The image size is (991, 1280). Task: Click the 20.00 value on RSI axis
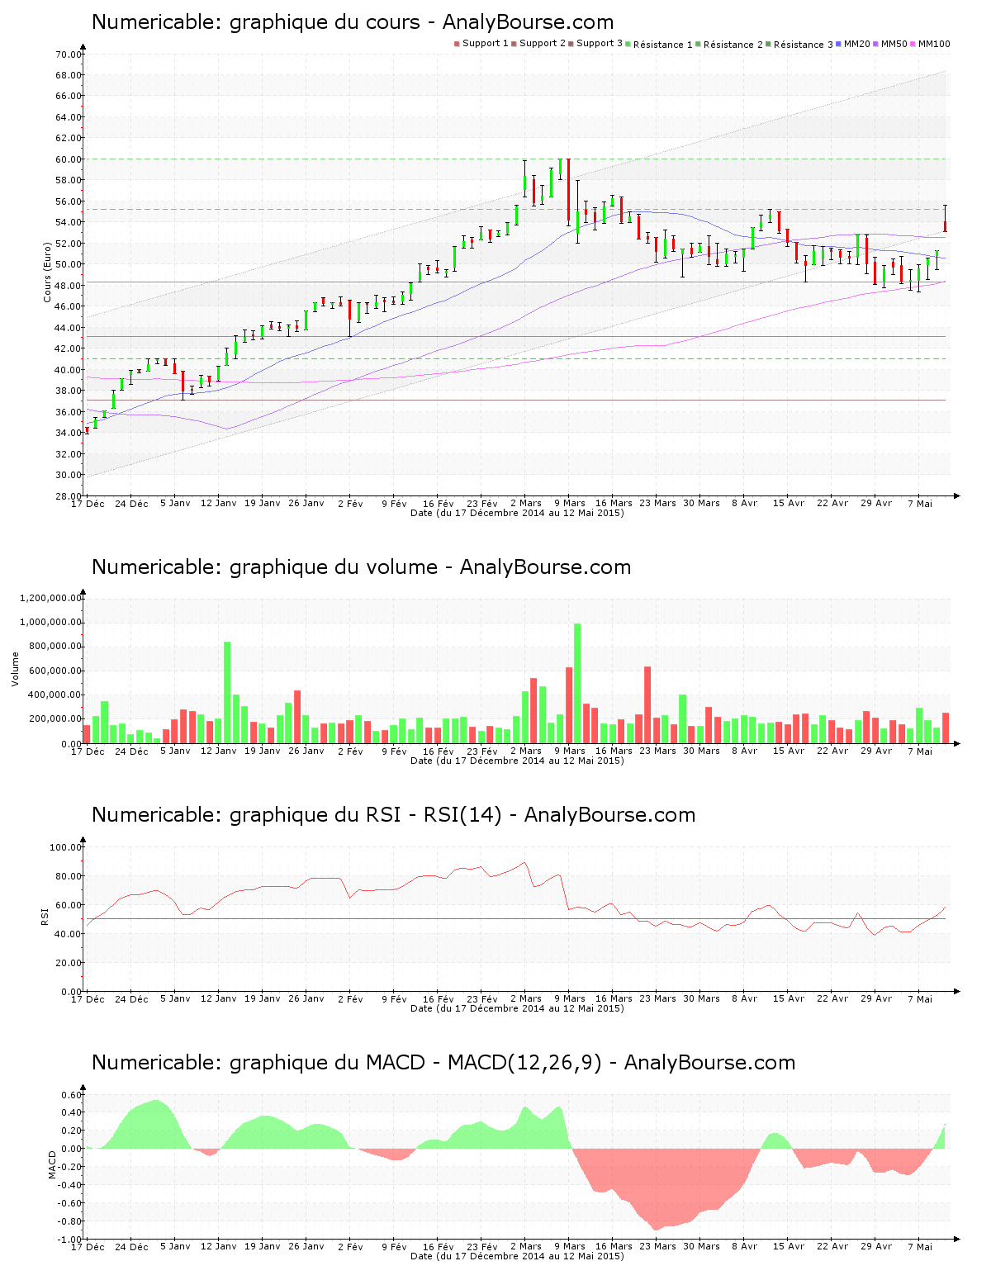(x=69, y=963)
